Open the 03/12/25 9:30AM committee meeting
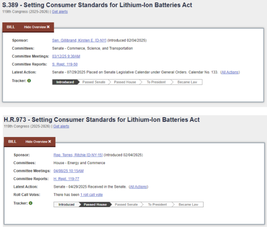Viewport: 267px width, 227px height. click(66, 56)
